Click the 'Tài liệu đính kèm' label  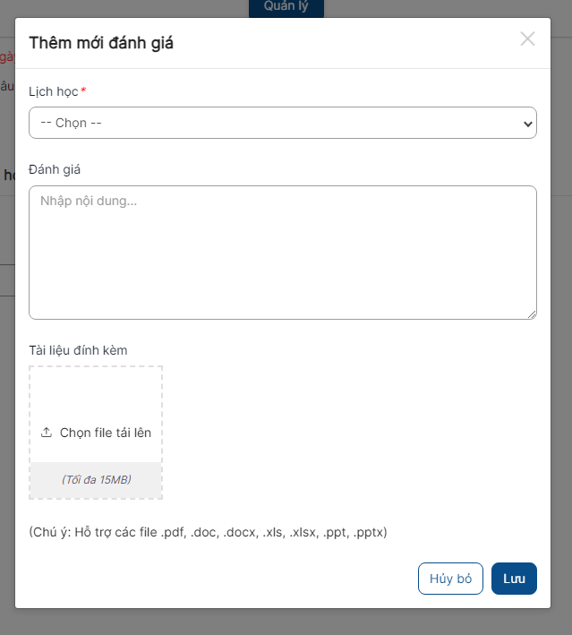pyautogui.click(x=78, y=350)
